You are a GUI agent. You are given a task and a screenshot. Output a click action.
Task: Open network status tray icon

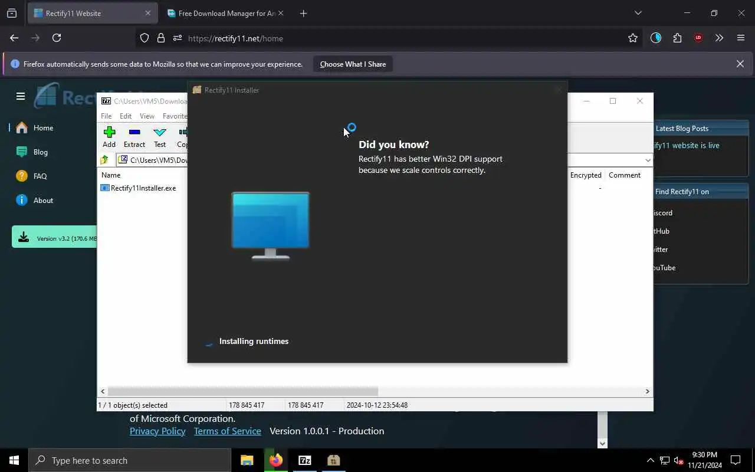click(x=665, y=460)
